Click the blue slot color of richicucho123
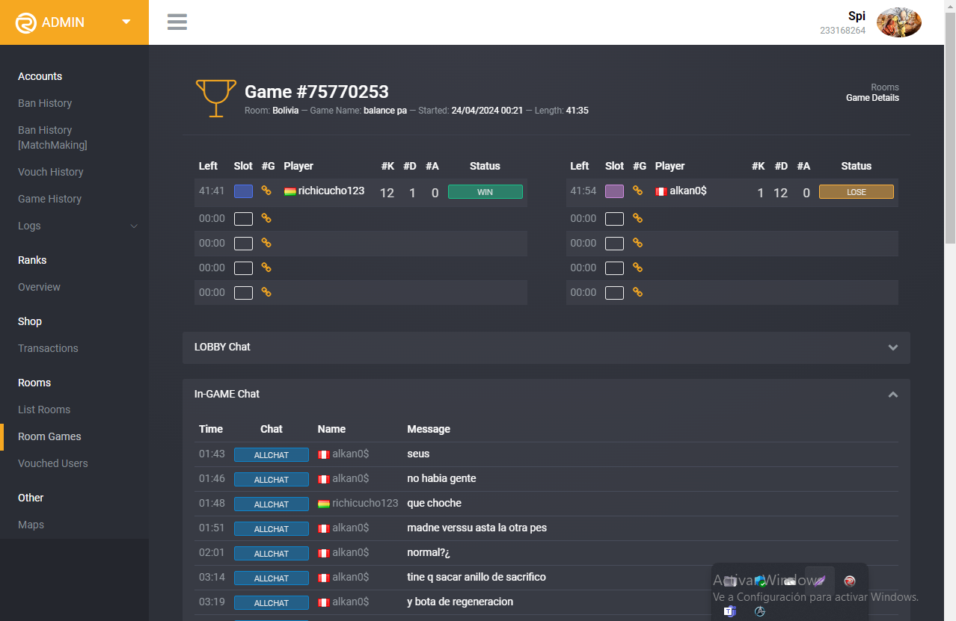 click(243, 191)
